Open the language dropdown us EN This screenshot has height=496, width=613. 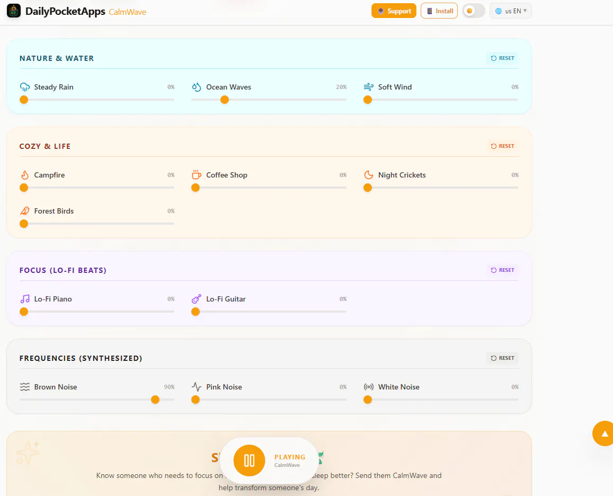tap(511, 11)
